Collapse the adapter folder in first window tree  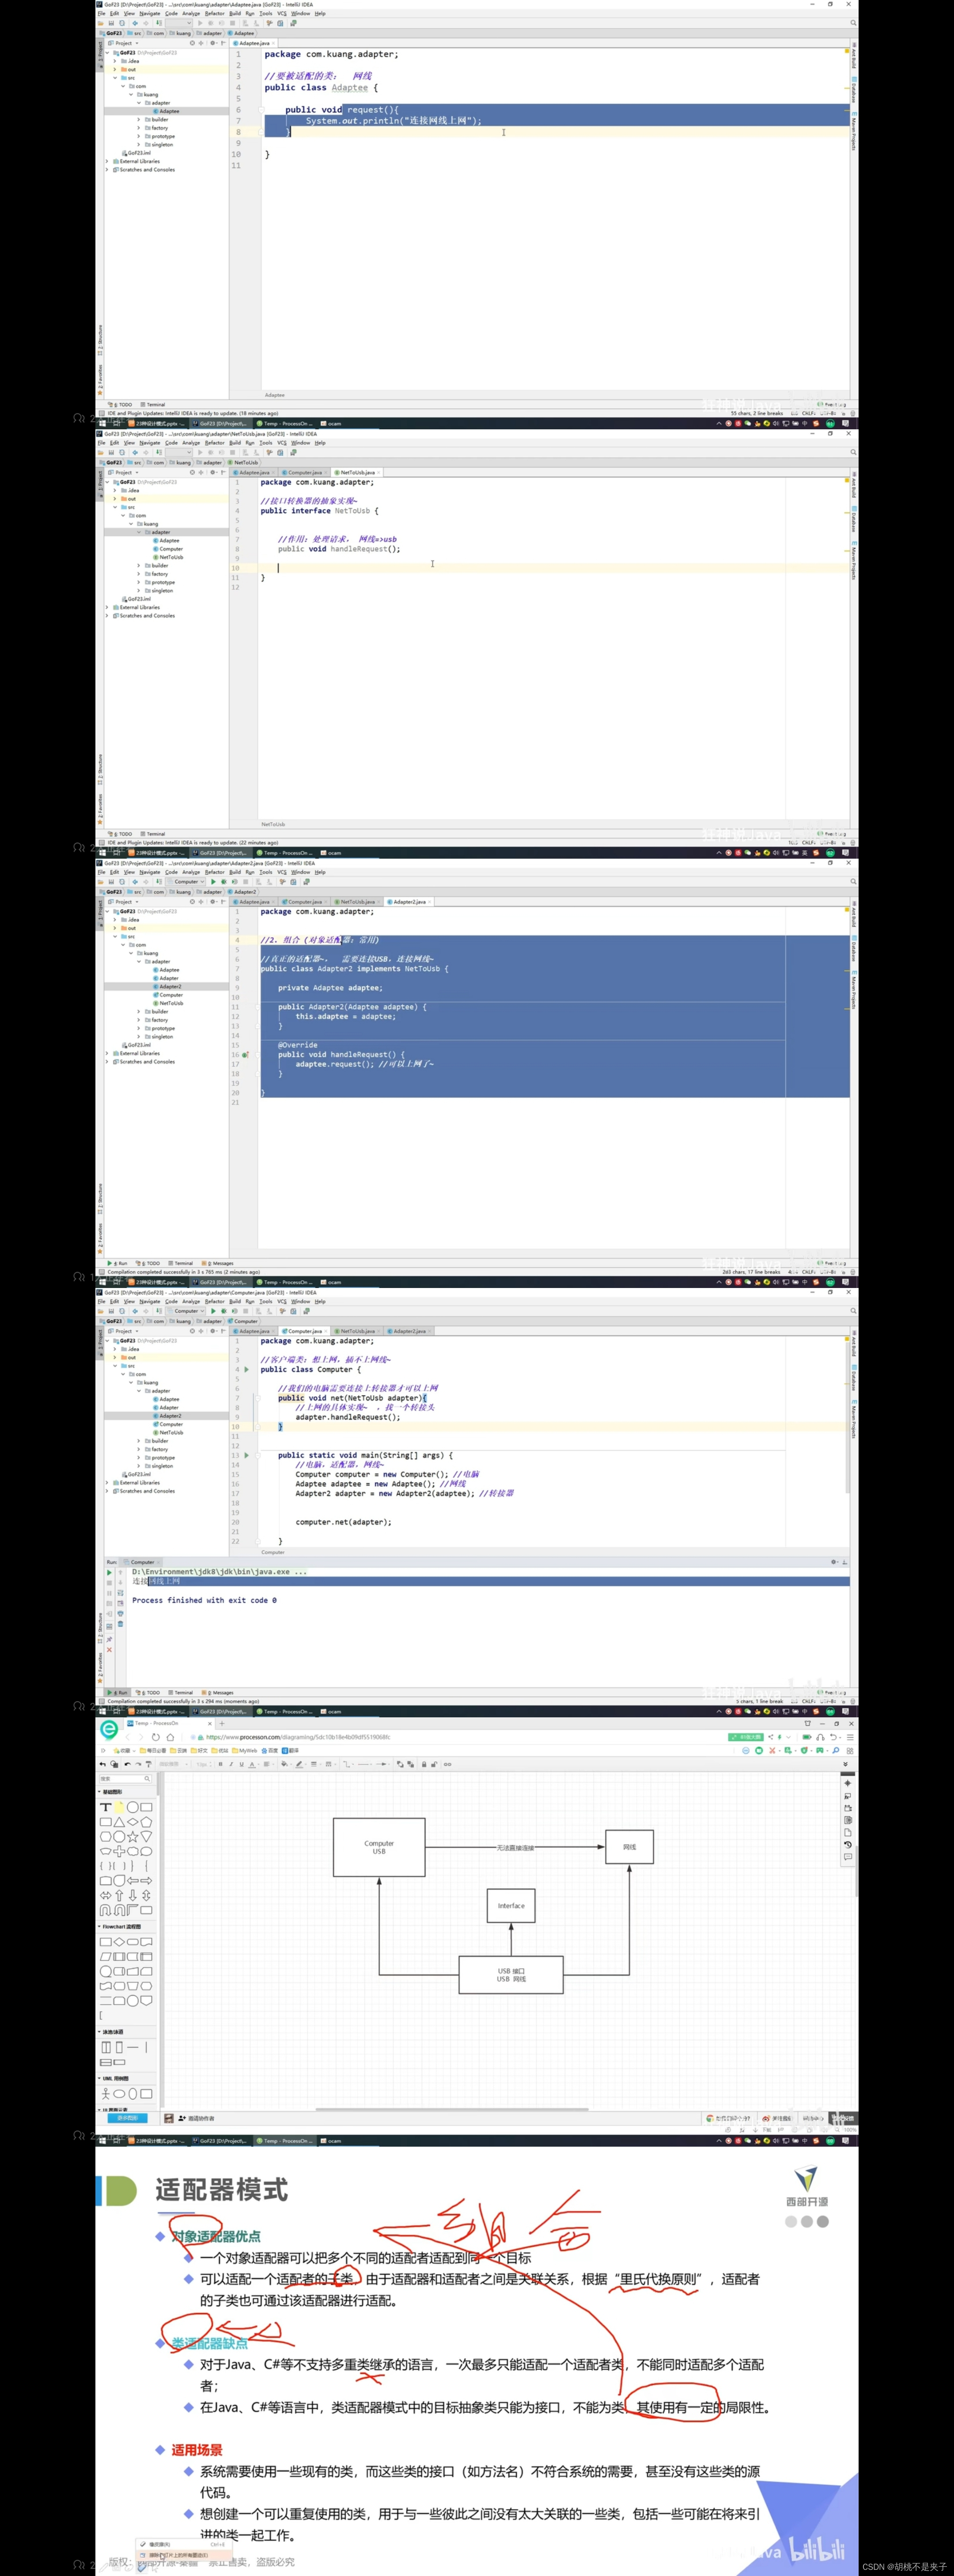(x=139, y=102)
